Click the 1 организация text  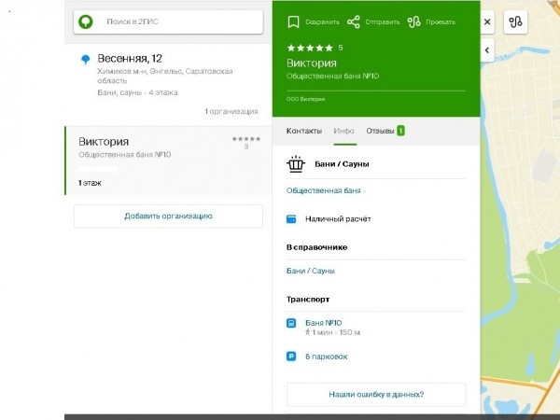tap(231, 111)
